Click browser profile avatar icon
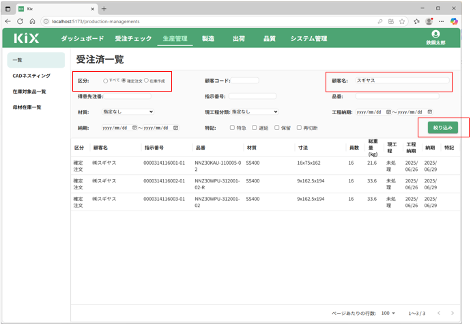Image resolution: width=473 pixels, height=326 pixels. tap(429, 21)
